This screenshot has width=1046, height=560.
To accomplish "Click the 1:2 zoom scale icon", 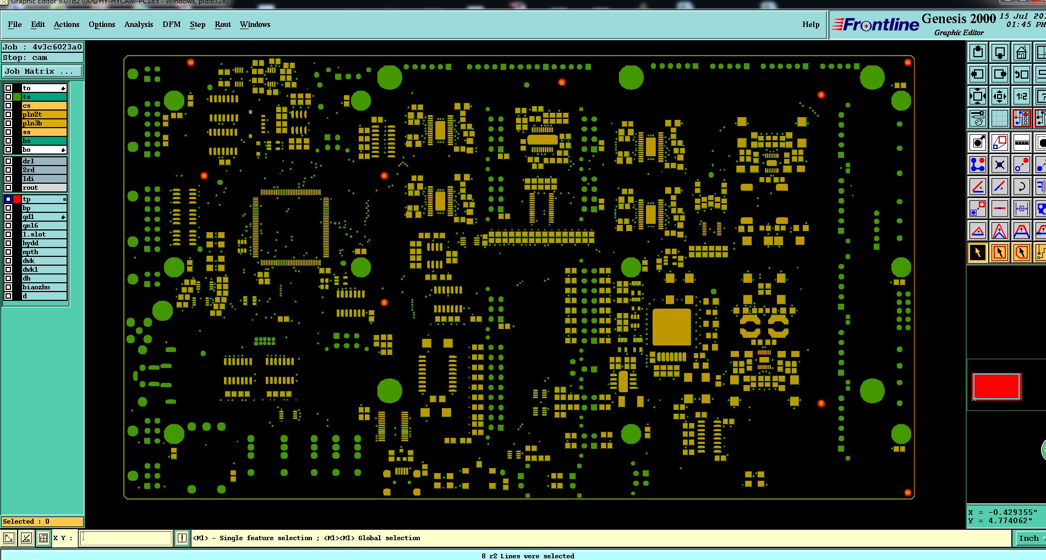I will pos(1022,96).
